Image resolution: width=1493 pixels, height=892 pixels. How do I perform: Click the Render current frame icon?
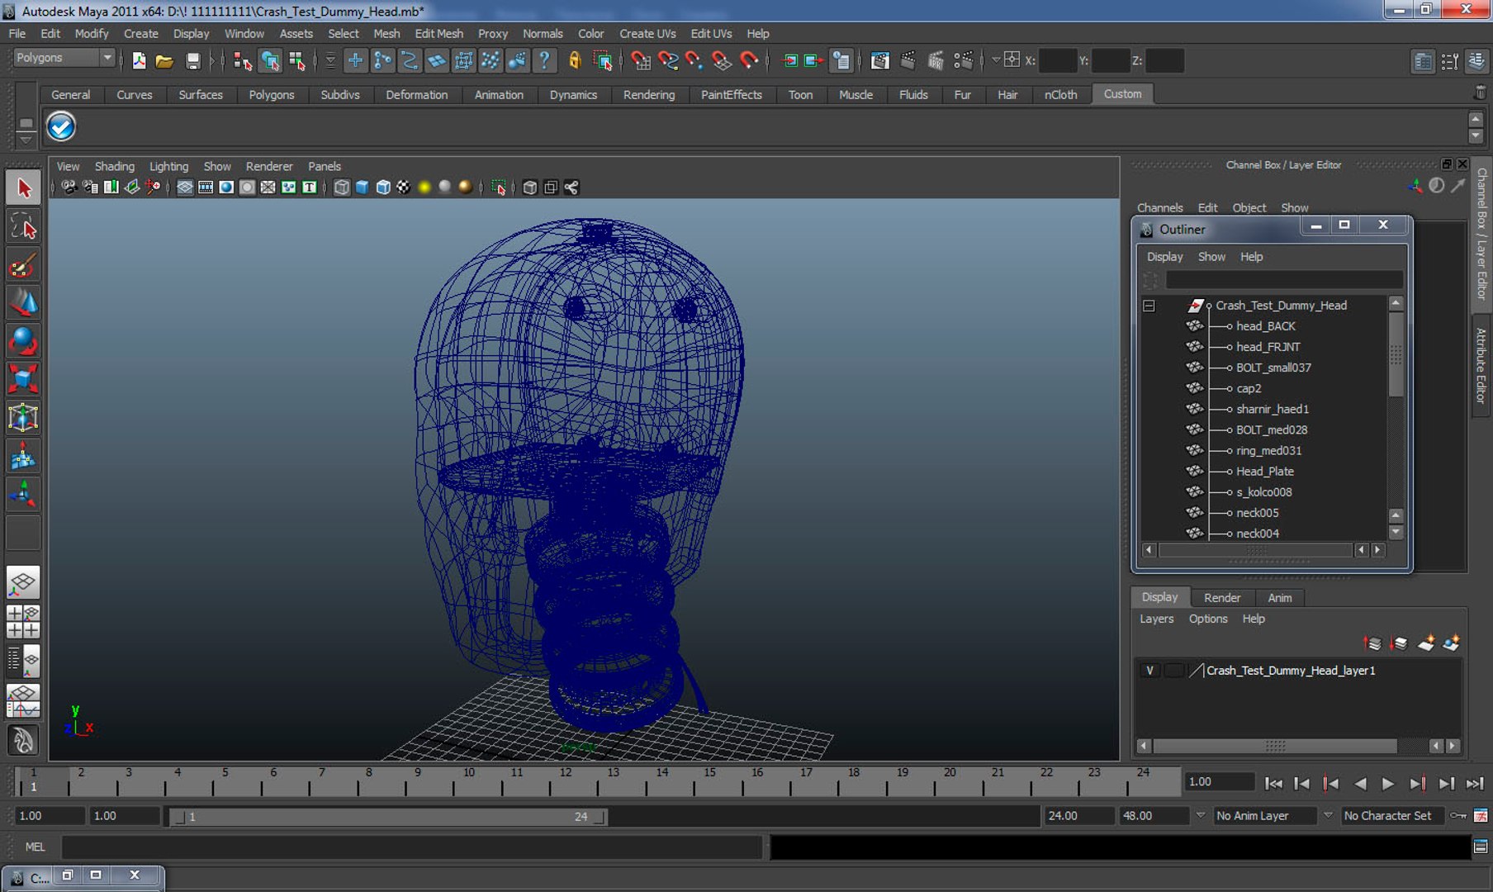coord(907,60)
